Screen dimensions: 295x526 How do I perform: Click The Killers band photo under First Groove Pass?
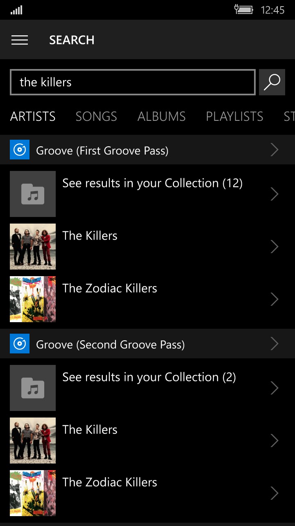pos(33,247)
